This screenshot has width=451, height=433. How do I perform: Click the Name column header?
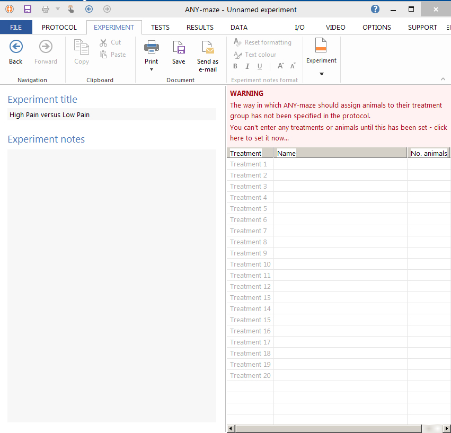coord(341,153)
